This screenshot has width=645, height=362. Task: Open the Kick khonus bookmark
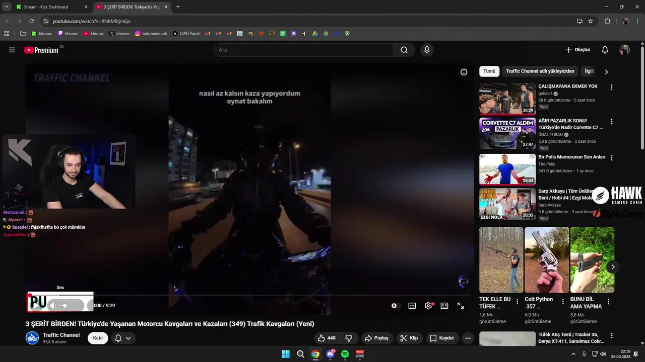coord(42,34)
